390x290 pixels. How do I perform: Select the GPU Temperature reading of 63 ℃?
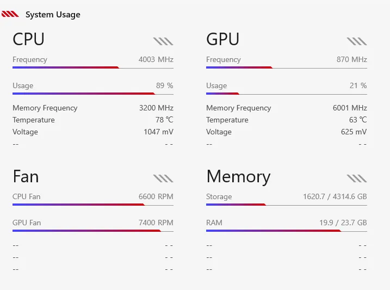point(358,120)
